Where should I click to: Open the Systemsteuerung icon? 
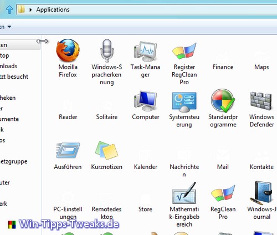[x=184, y=102]
